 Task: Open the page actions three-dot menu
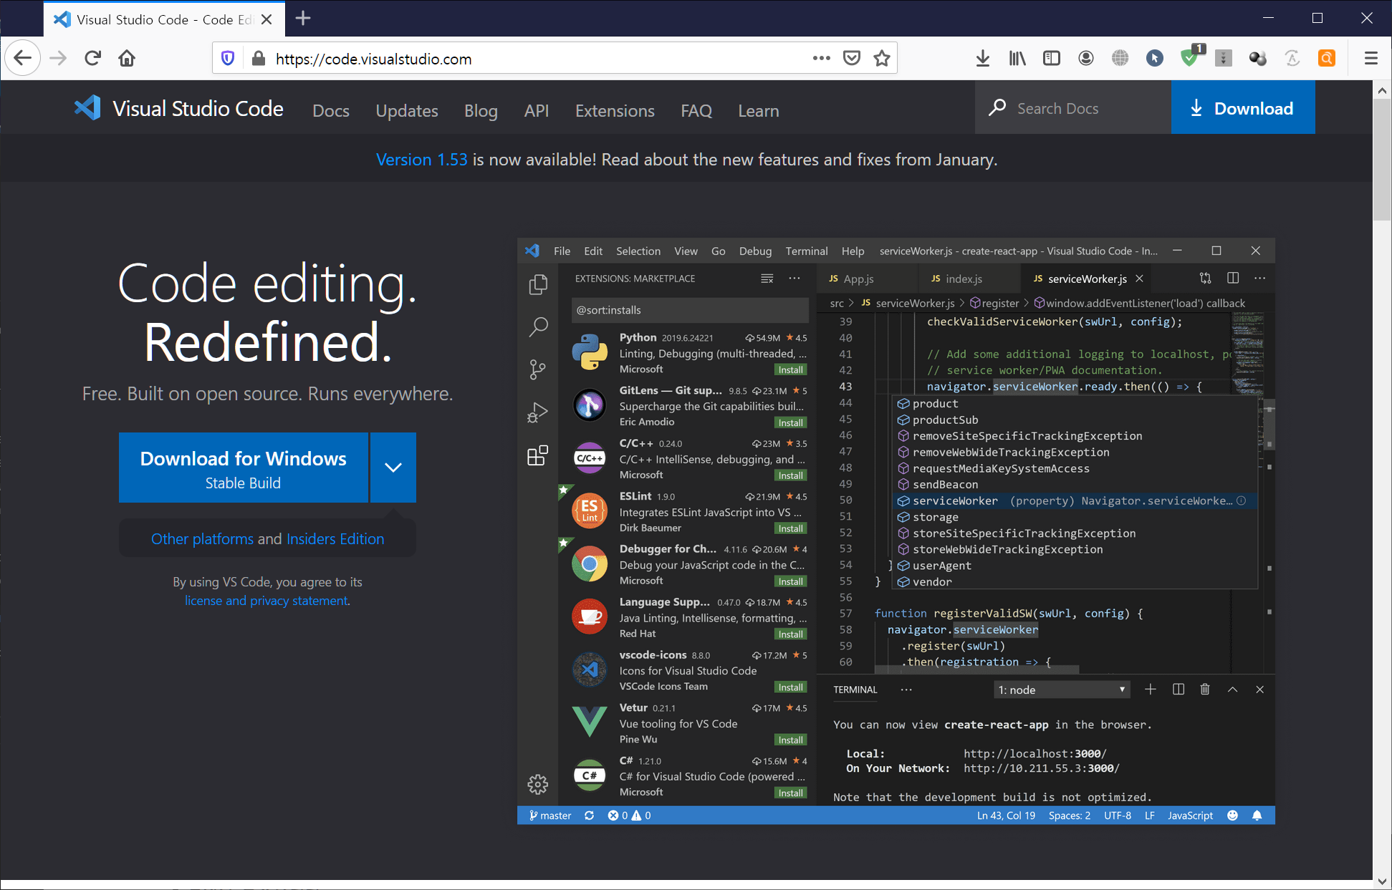click(x=821, y=59)
